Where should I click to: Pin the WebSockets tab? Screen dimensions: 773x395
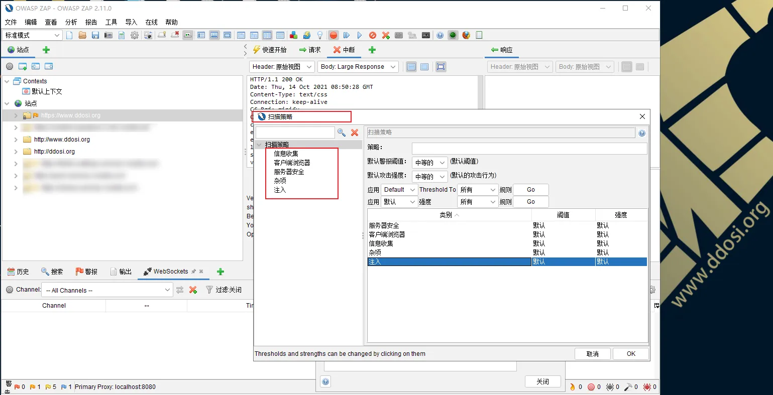[193, 272]
